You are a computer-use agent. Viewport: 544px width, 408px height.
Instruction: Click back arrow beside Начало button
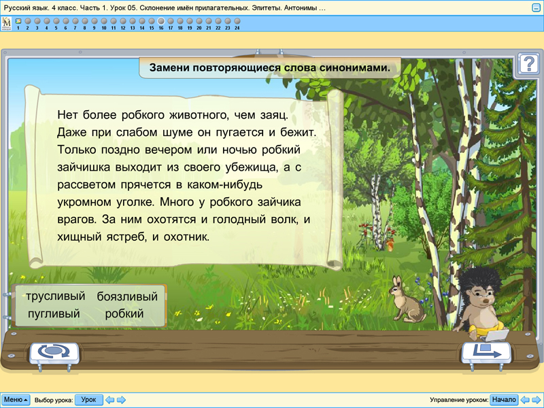click(525, 400)
